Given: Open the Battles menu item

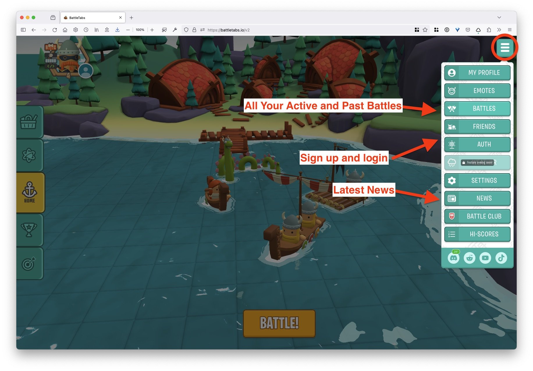Looking at the screenshot, I should [x=477, y=109].
